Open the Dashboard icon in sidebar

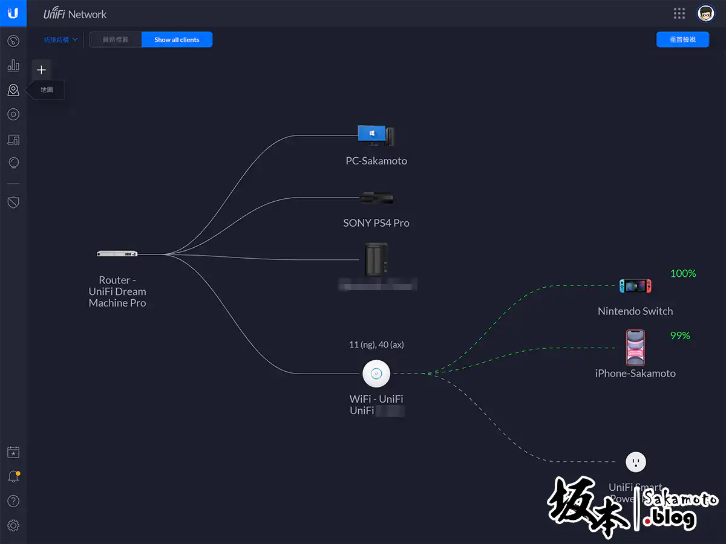click(x=13, y=41)
